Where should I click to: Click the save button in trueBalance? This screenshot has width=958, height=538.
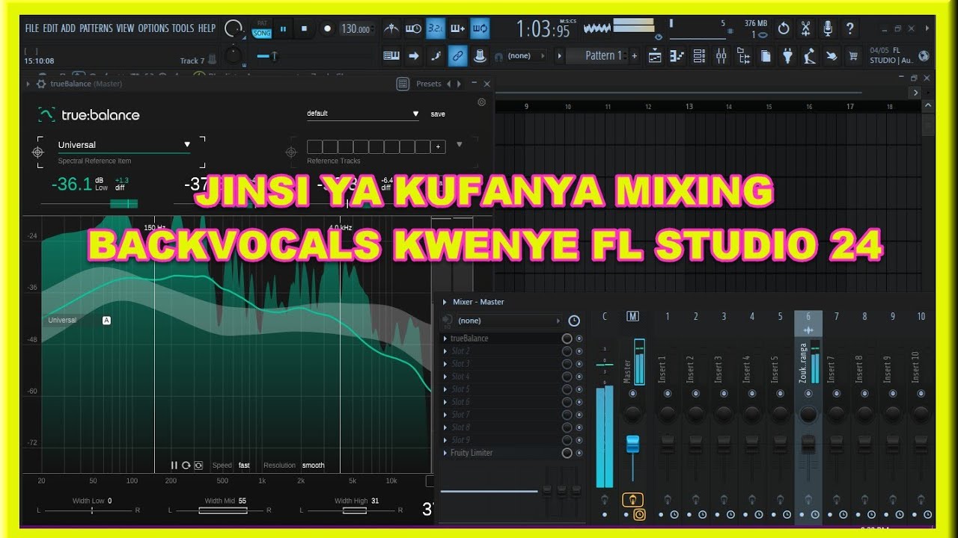(x=438, y=114)
